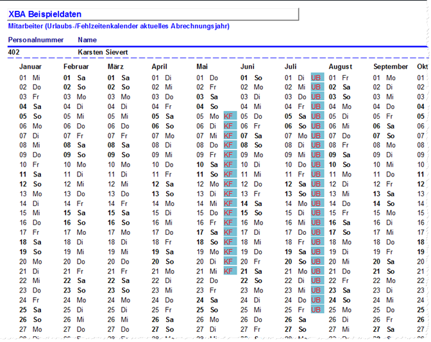The width and height of the screenshot is (431, 342).
Task: Click the Mitarbeiter Urlaubs-/Fehlzeitenkalender subtitle
Action: (119, 26)
